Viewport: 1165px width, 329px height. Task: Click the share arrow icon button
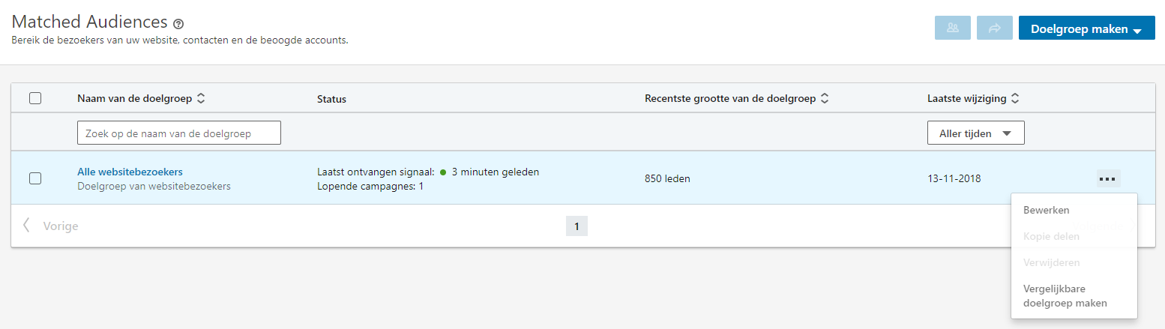coord(995,28)
